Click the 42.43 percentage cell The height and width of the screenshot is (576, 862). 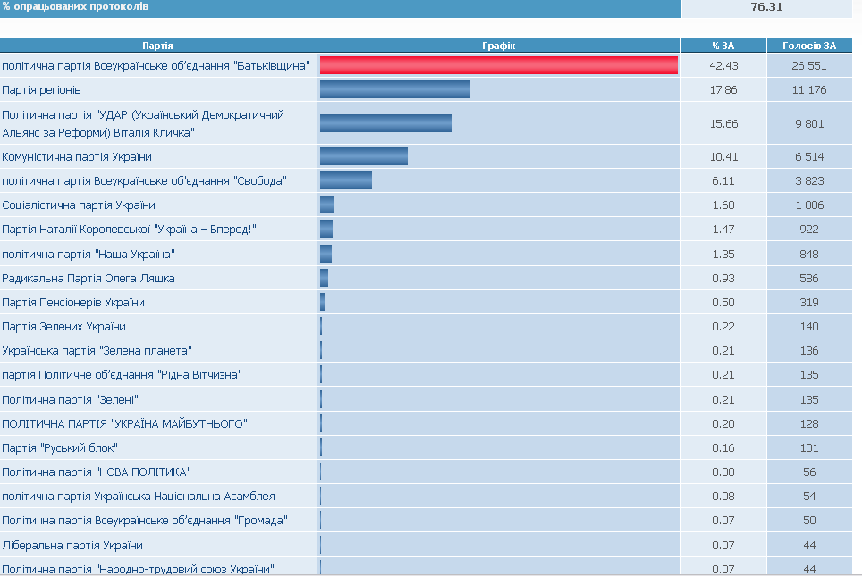[x=723, y=66]
